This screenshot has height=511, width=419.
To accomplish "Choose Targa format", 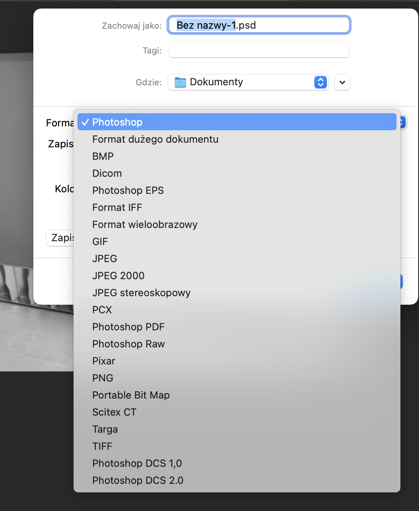I will (x=105, y=429).
